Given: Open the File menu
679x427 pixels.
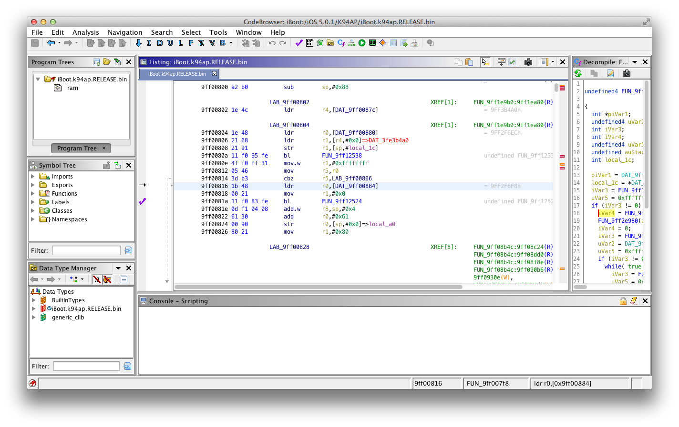Looking at the screenshot, I should tap(37, 32).
